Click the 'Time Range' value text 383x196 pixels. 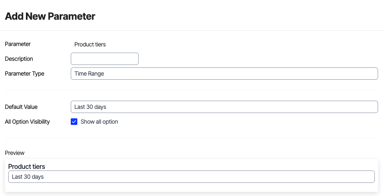click(89, 74)
